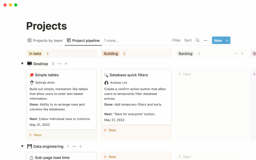
Task: Click the magnifier icon on Database quick filters
Action: pos(106,75)
